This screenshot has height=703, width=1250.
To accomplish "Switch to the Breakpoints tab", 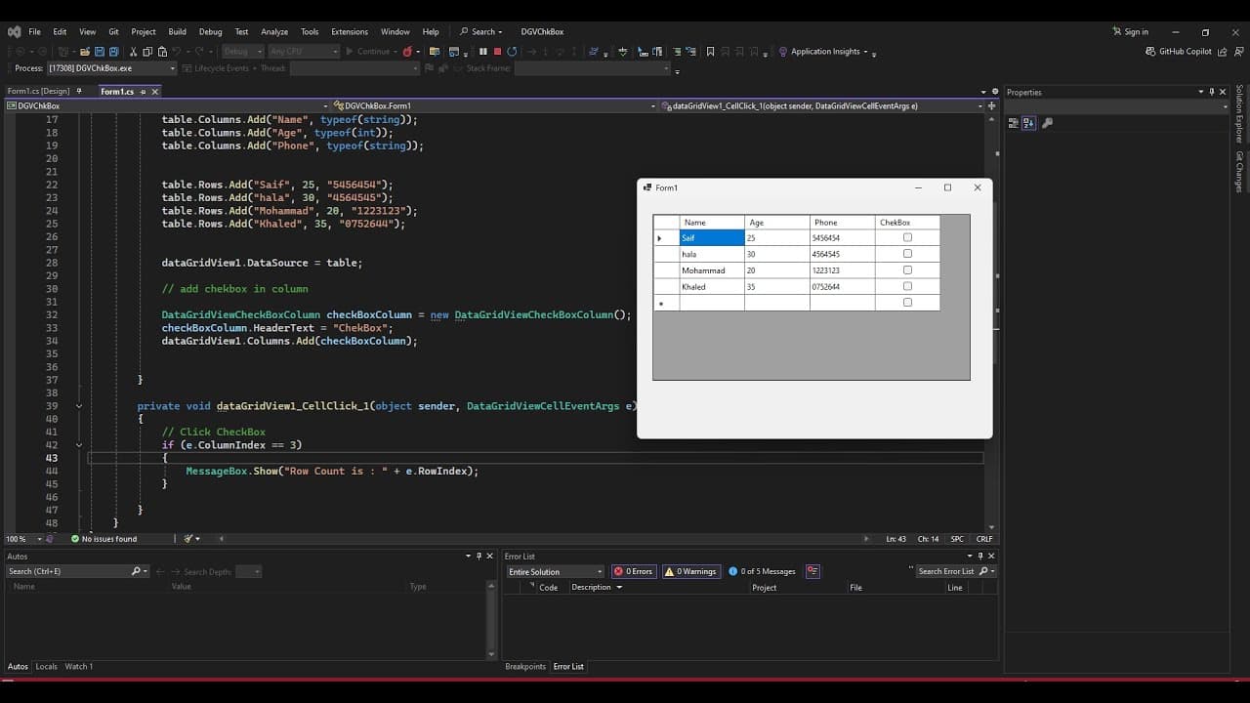I will [525, 666].
